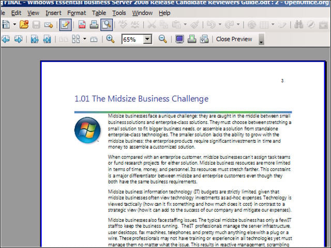Click the Show Draw Functions icon

click(x=282, y=25)
